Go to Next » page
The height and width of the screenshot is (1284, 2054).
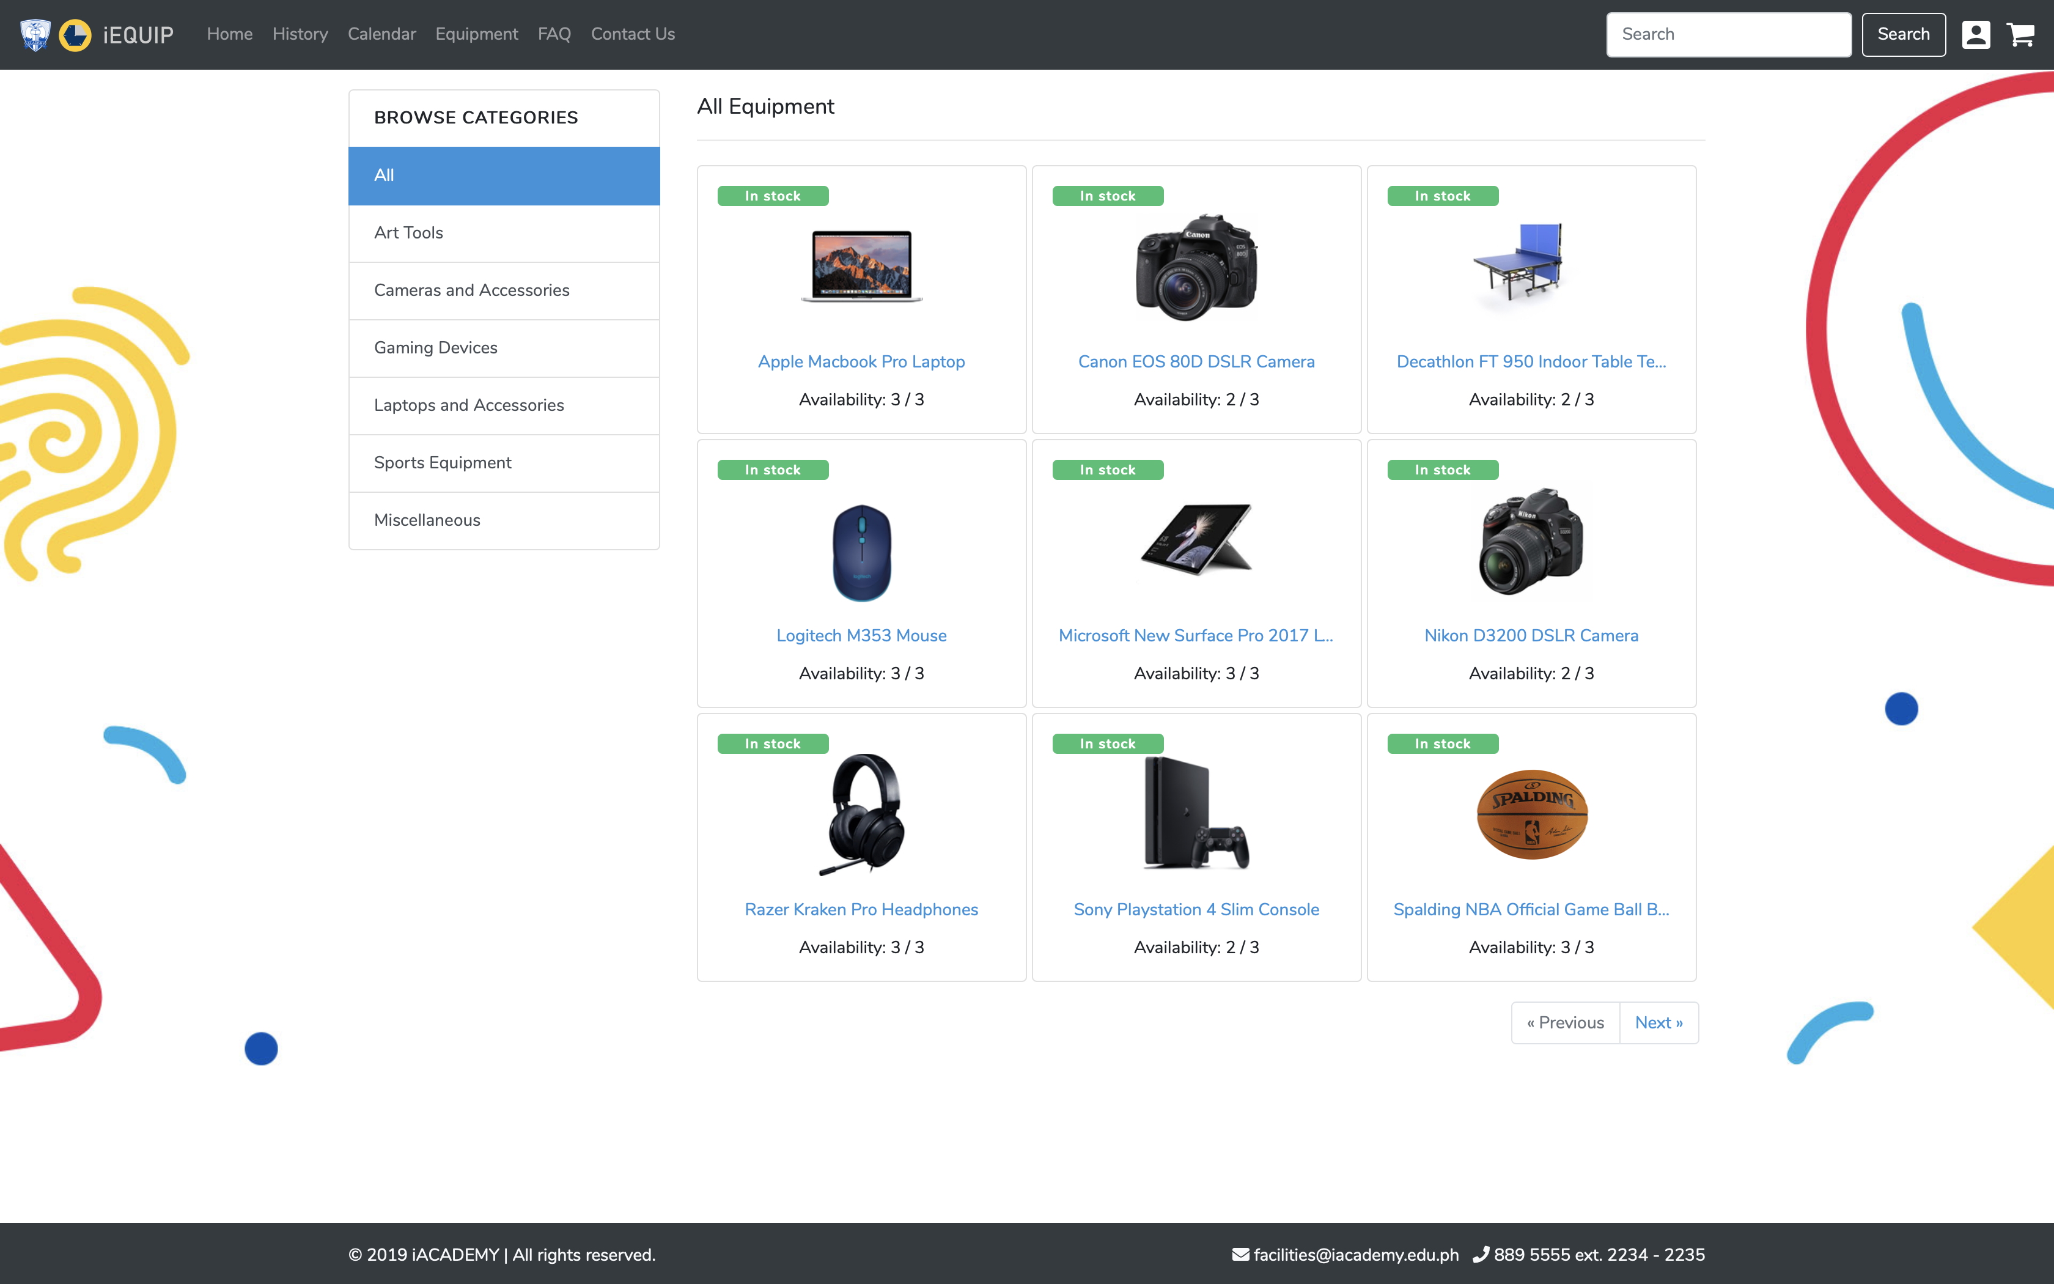[1659, 1022]
